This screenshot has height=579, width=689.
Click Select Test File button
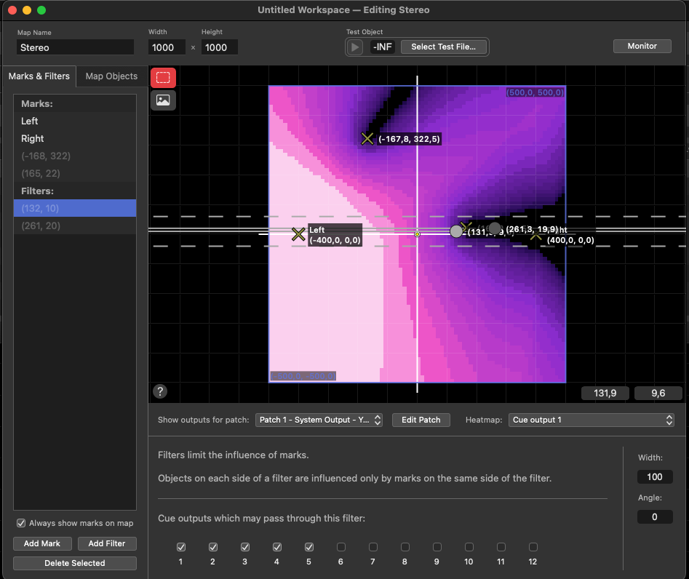coord(443,47)
